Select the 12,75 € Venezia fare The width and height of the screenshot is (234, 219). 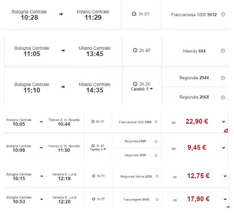click(x=198, y=176)
